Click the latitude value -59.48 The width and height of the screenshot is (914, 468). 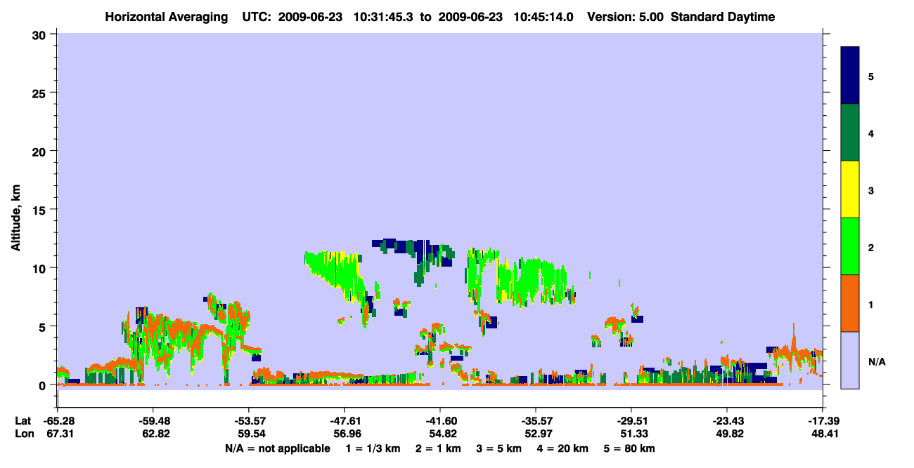pyautogui.click(x=153, y=421)
